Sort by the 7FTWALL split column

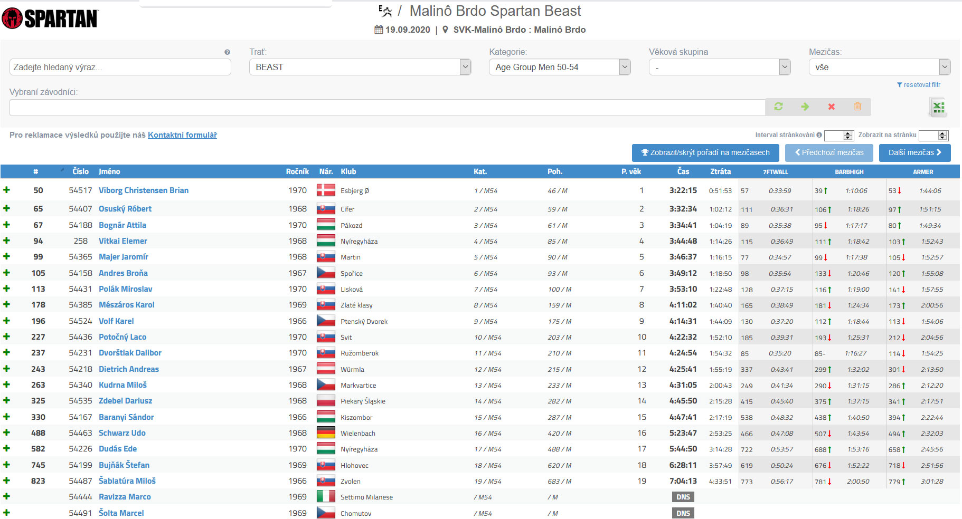(775, 172)
